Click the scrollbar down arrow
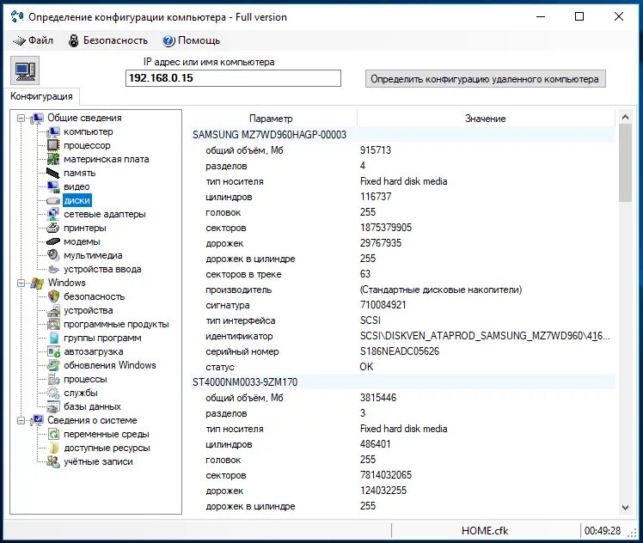Screen dimensions: 643x543 [625, 508]
